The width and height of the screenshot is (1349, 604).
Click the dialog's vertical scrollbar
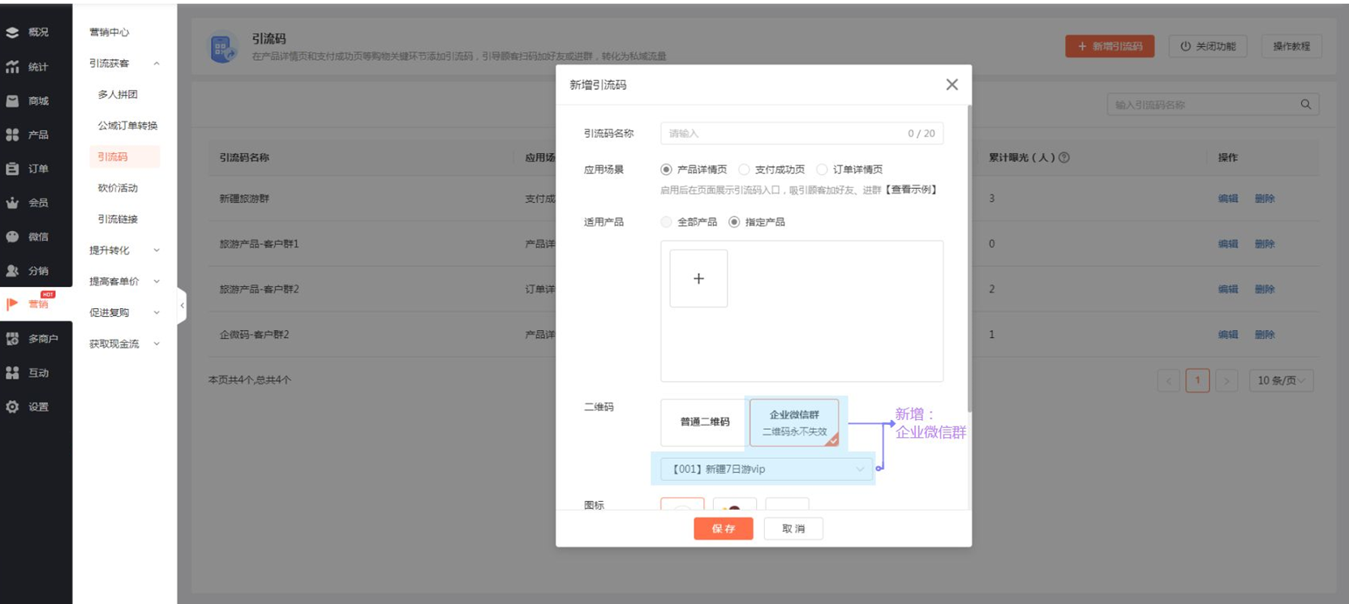click(969, 259)
